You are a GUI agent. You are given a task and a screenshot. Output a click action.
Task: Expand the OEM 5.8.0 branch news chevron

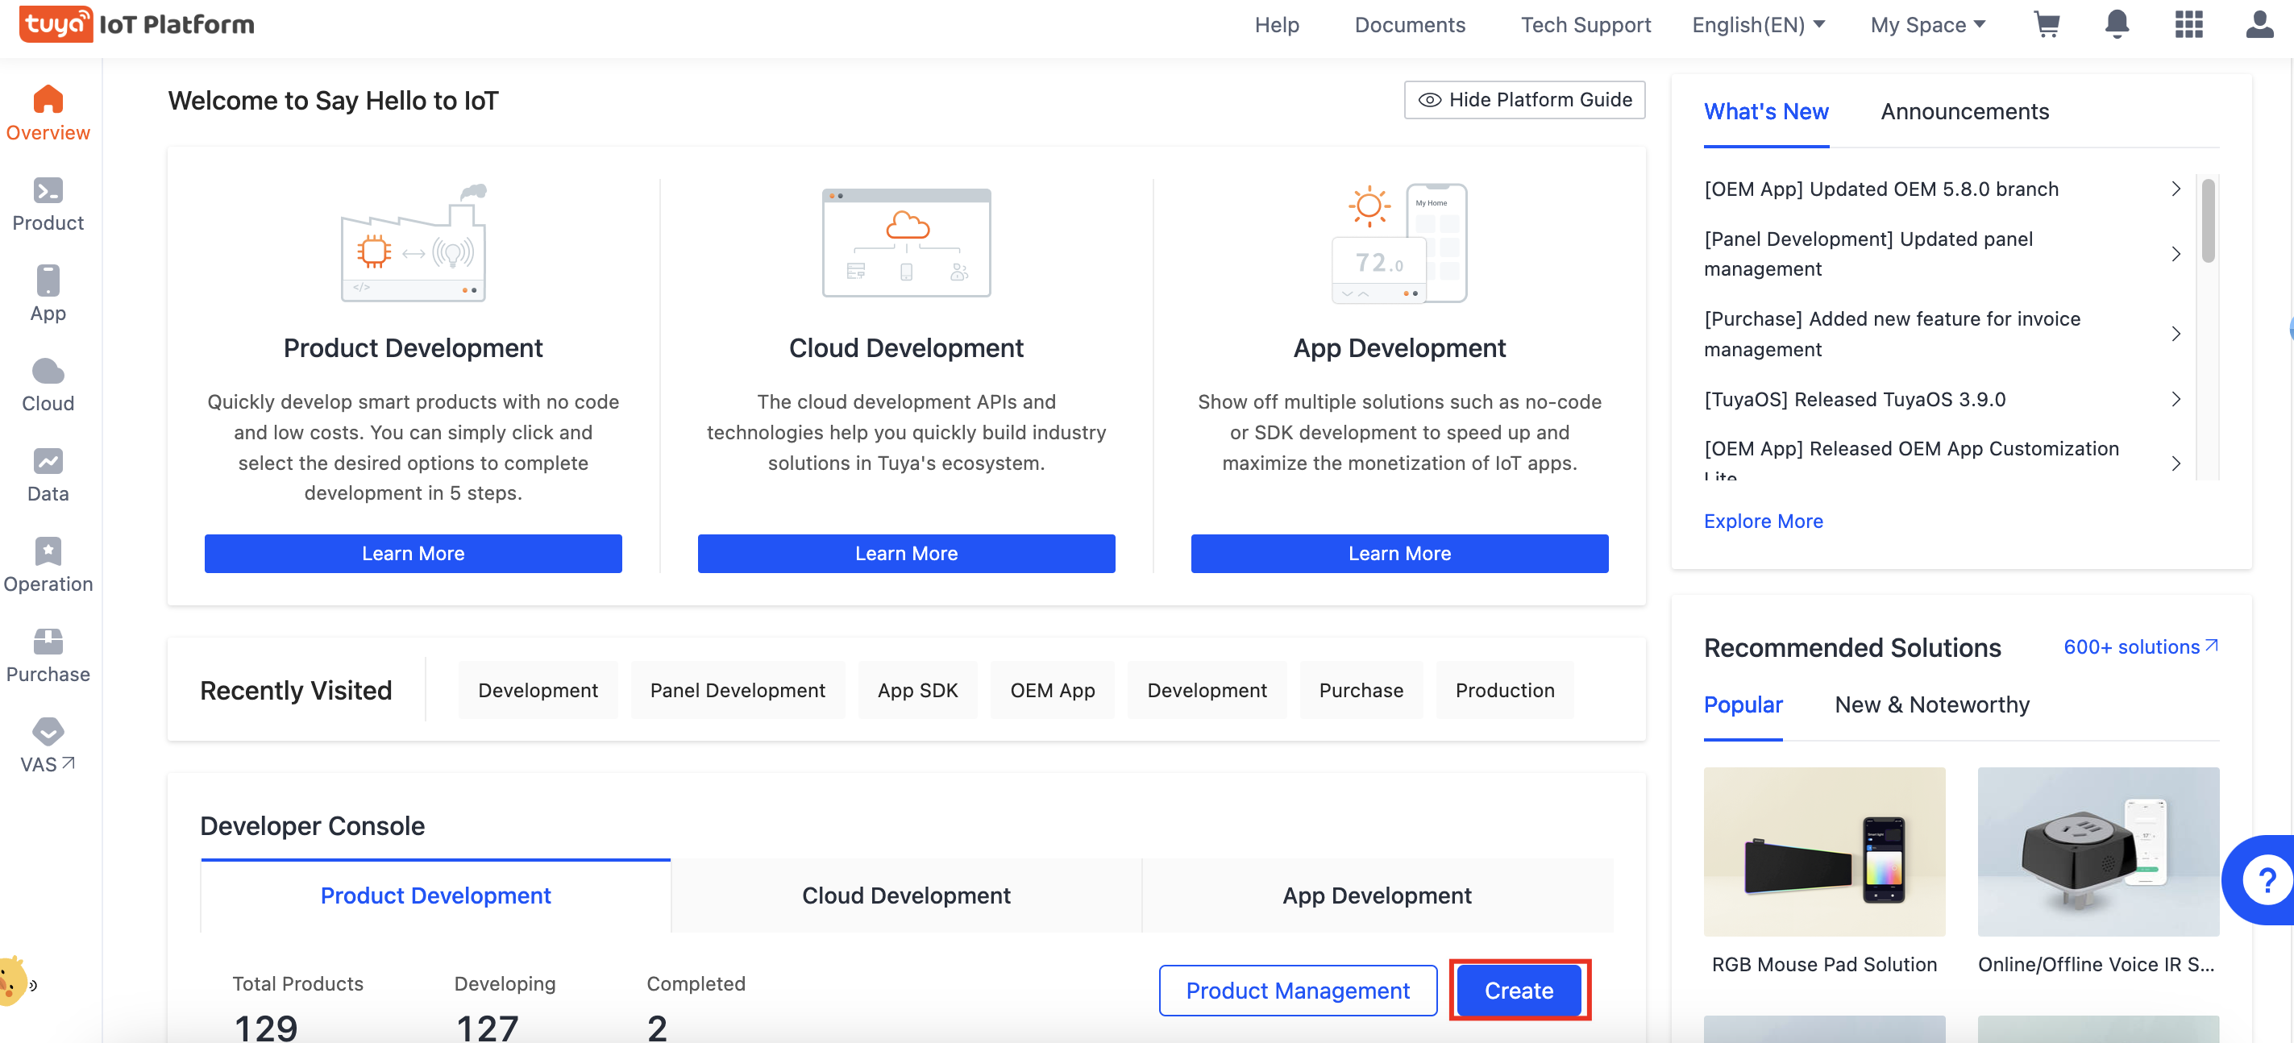(2176, 189)
